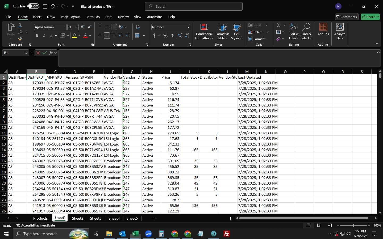Click the Cut scissors icon
Image resolution: width=383 pixels, height=239 pixels.
(x=20, y=25)
